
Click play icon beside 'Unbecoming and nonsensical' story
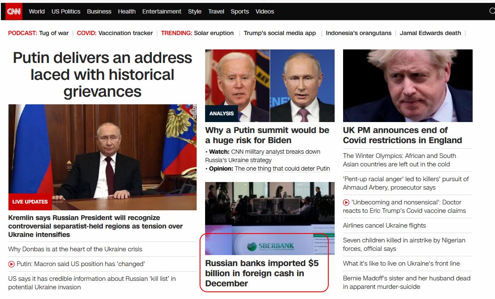click(x=346, y=202)
